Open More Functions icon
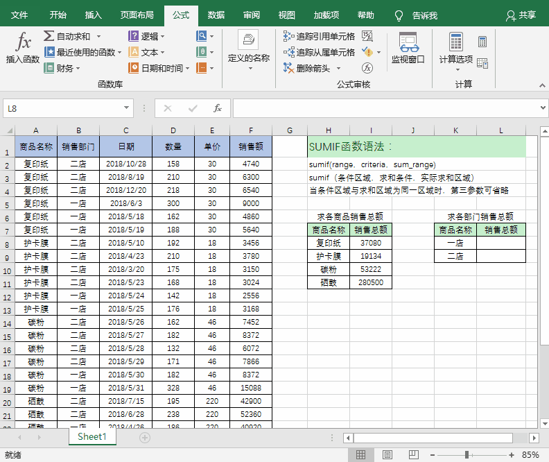The image size is (549, 462). 201,68
